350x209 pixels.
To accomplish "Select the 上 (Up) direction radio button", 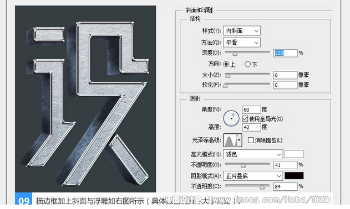I will coord(226,64).
